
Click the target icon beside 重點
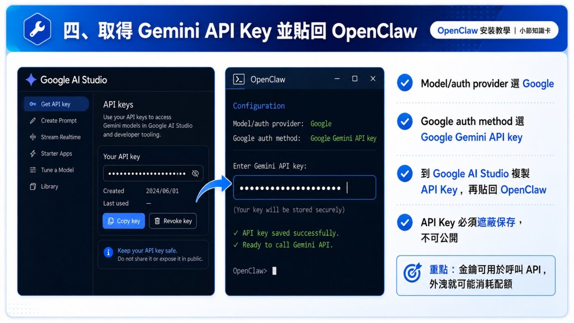[412, 273]
